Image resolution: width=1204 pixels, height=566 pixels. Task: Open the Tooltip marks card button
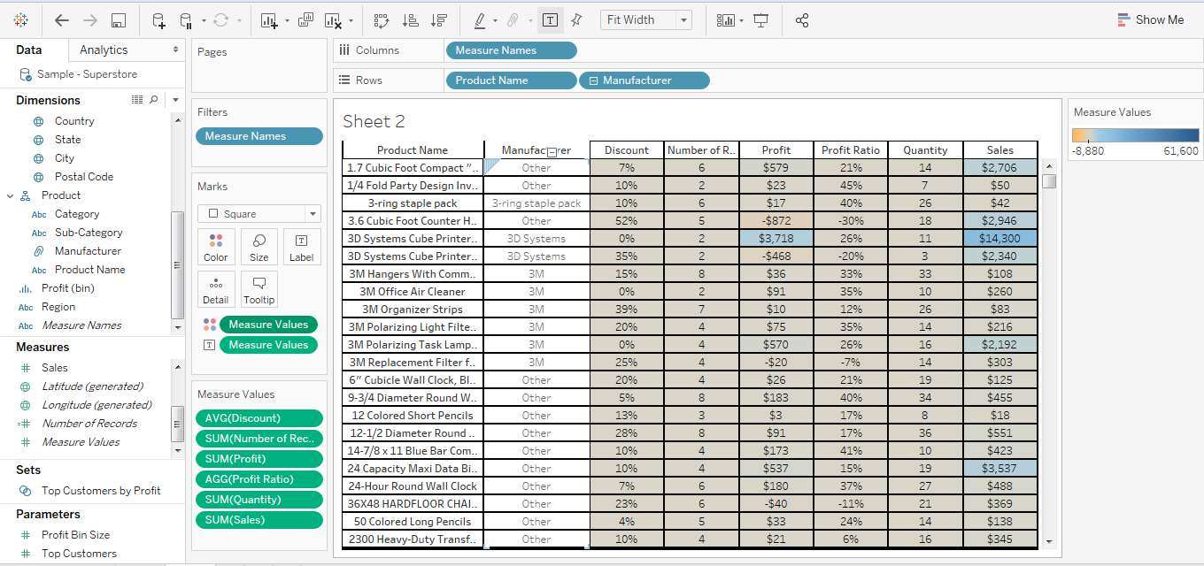[x=259, y=290]
